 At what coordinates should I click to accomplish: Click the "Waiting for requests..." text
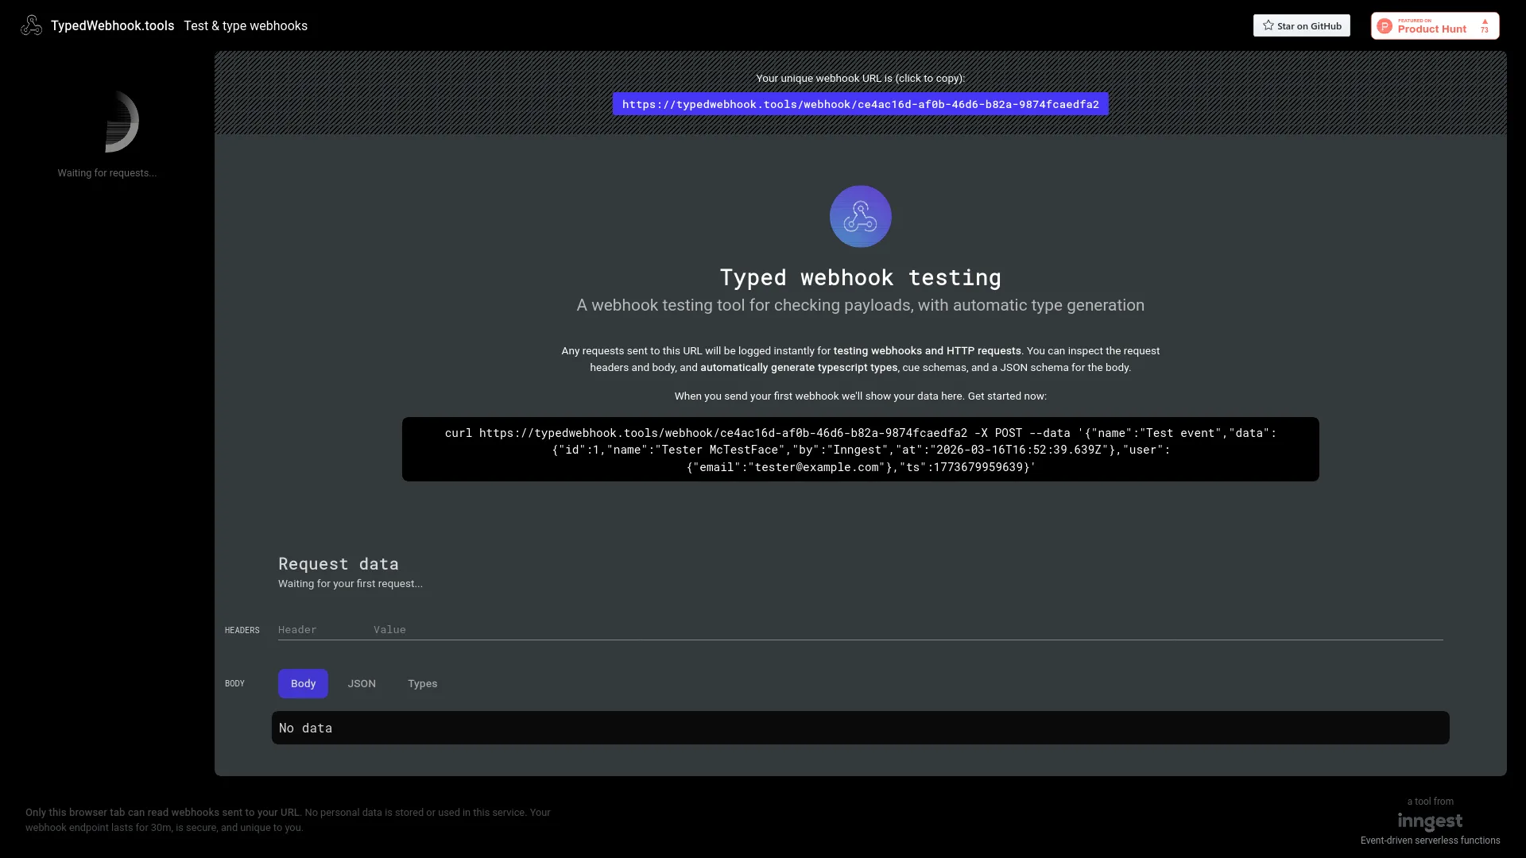[107, 173]
